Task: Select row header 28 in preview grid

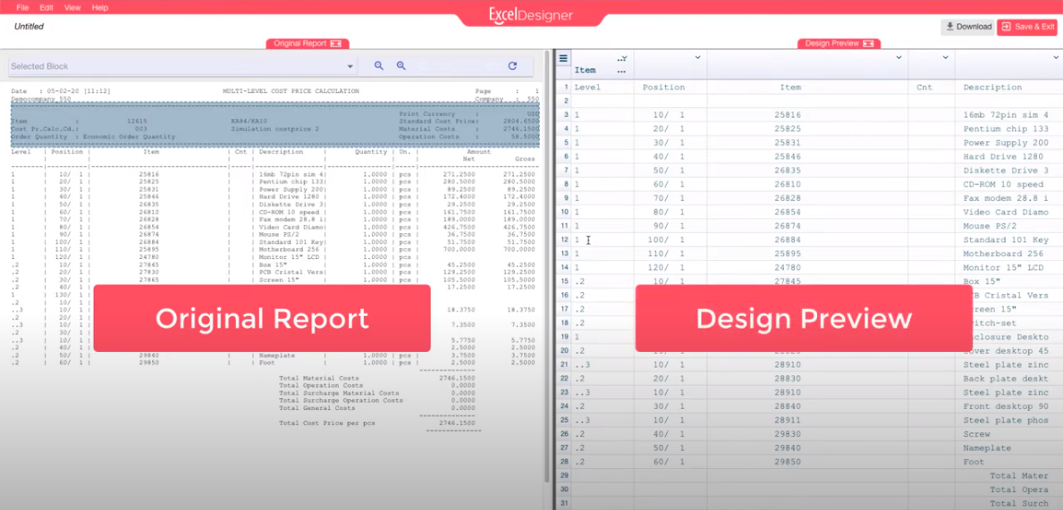Action: pyautogui.click(x=565, y=462)
